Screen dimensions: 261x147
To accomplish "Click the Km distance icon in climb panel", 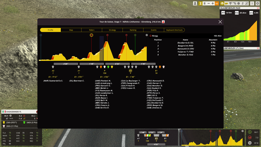I will click(x=237, y=13).
